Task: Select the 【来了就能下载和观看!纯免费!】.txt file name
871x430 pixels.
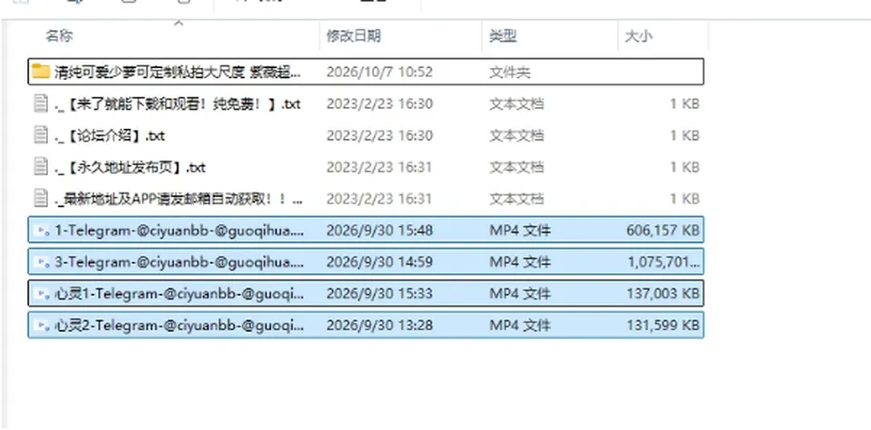Action: click(177, 104)
